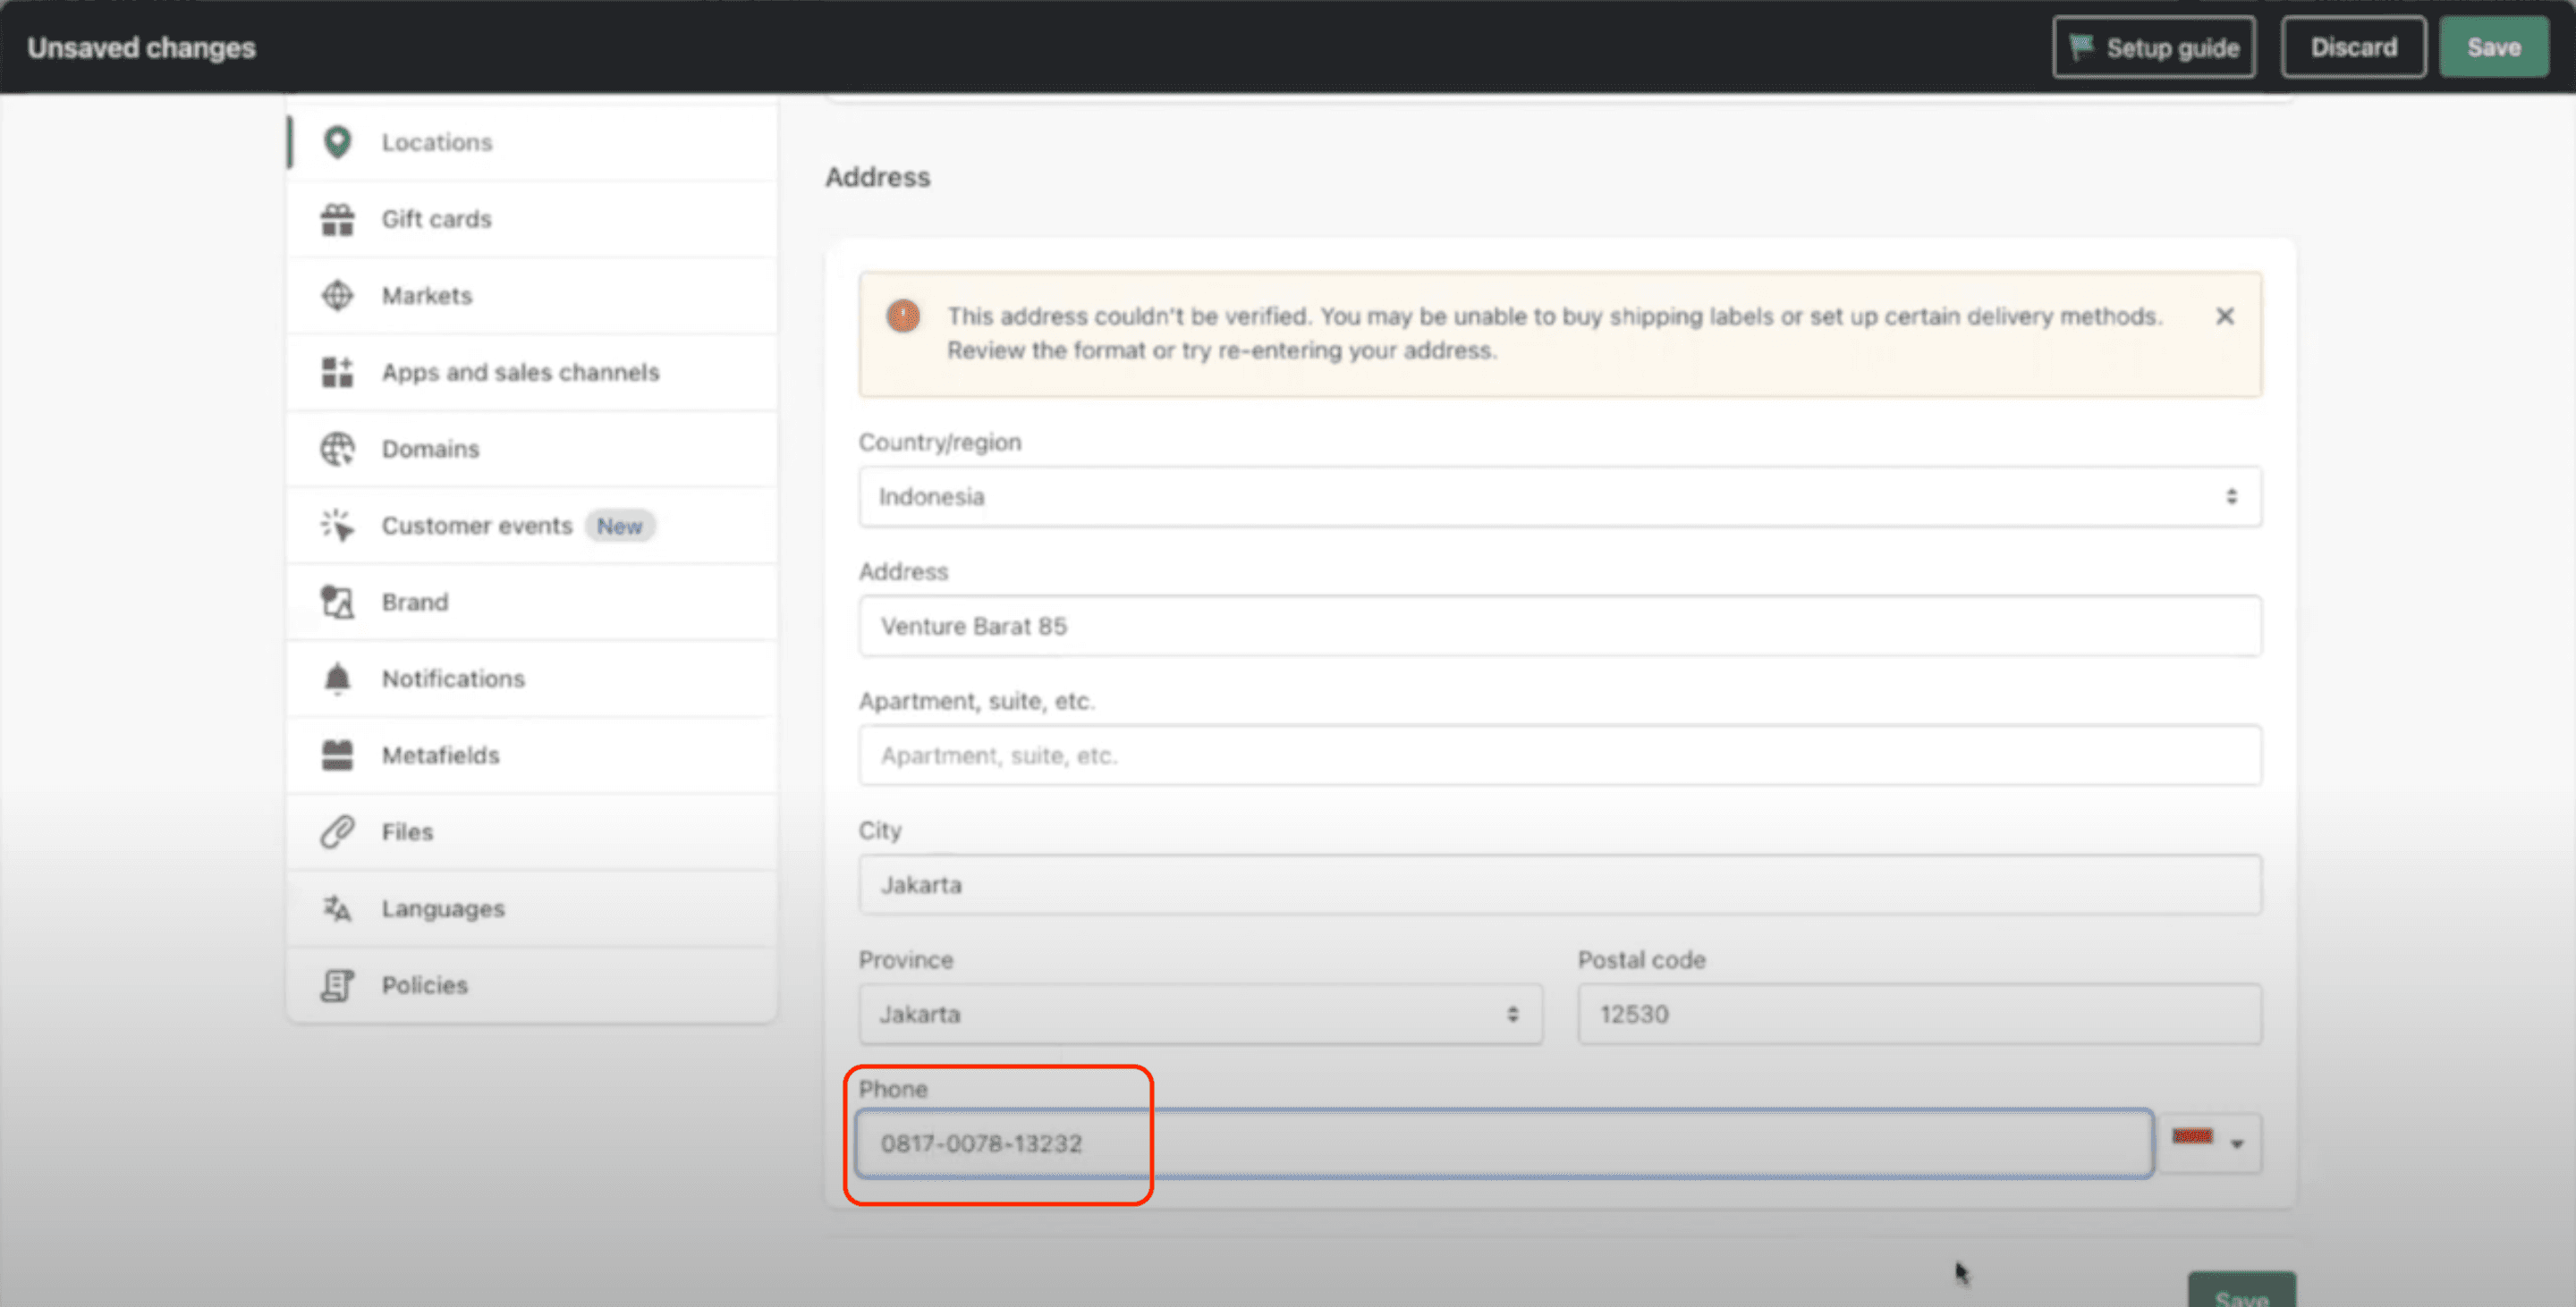
Task: Open Apps and sales channels
Action: pyautogui.click(x=532, y=372)
